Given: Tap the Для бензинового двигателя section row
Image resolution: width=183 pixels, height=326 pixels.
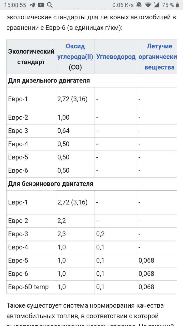Looking at the screenshot, I should point(51,184).
